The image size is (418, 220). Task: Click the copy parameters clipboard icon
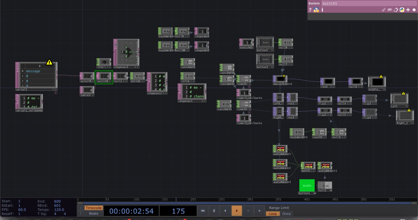[x=396, y=10]
